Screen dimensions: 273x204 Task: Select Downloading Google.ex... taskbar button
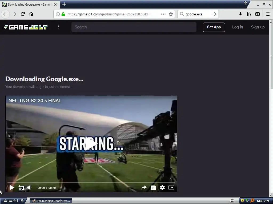click(x=51, y=201)
